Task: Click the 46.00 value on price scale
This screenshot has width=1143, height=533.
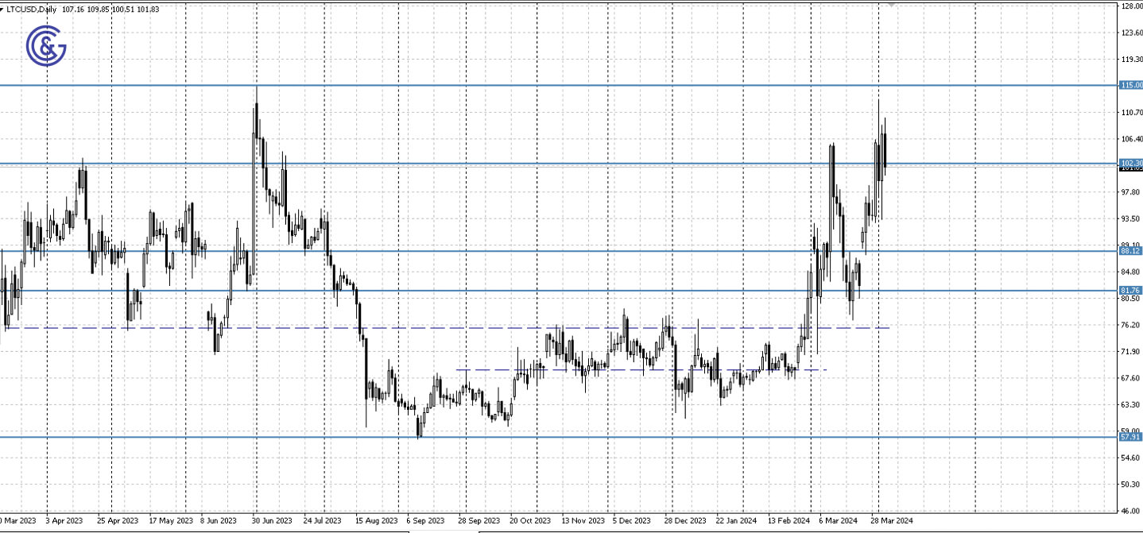Action: [1130, 511]
